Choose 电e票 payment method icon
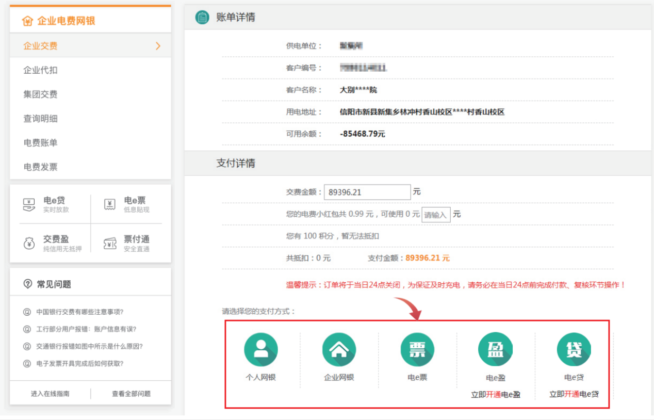 tap(417, 350)
